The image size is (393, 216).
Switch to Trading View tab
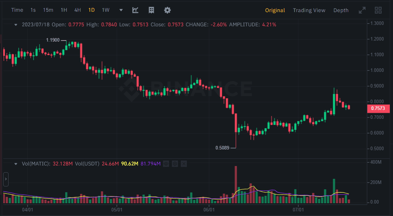point(309,10)
